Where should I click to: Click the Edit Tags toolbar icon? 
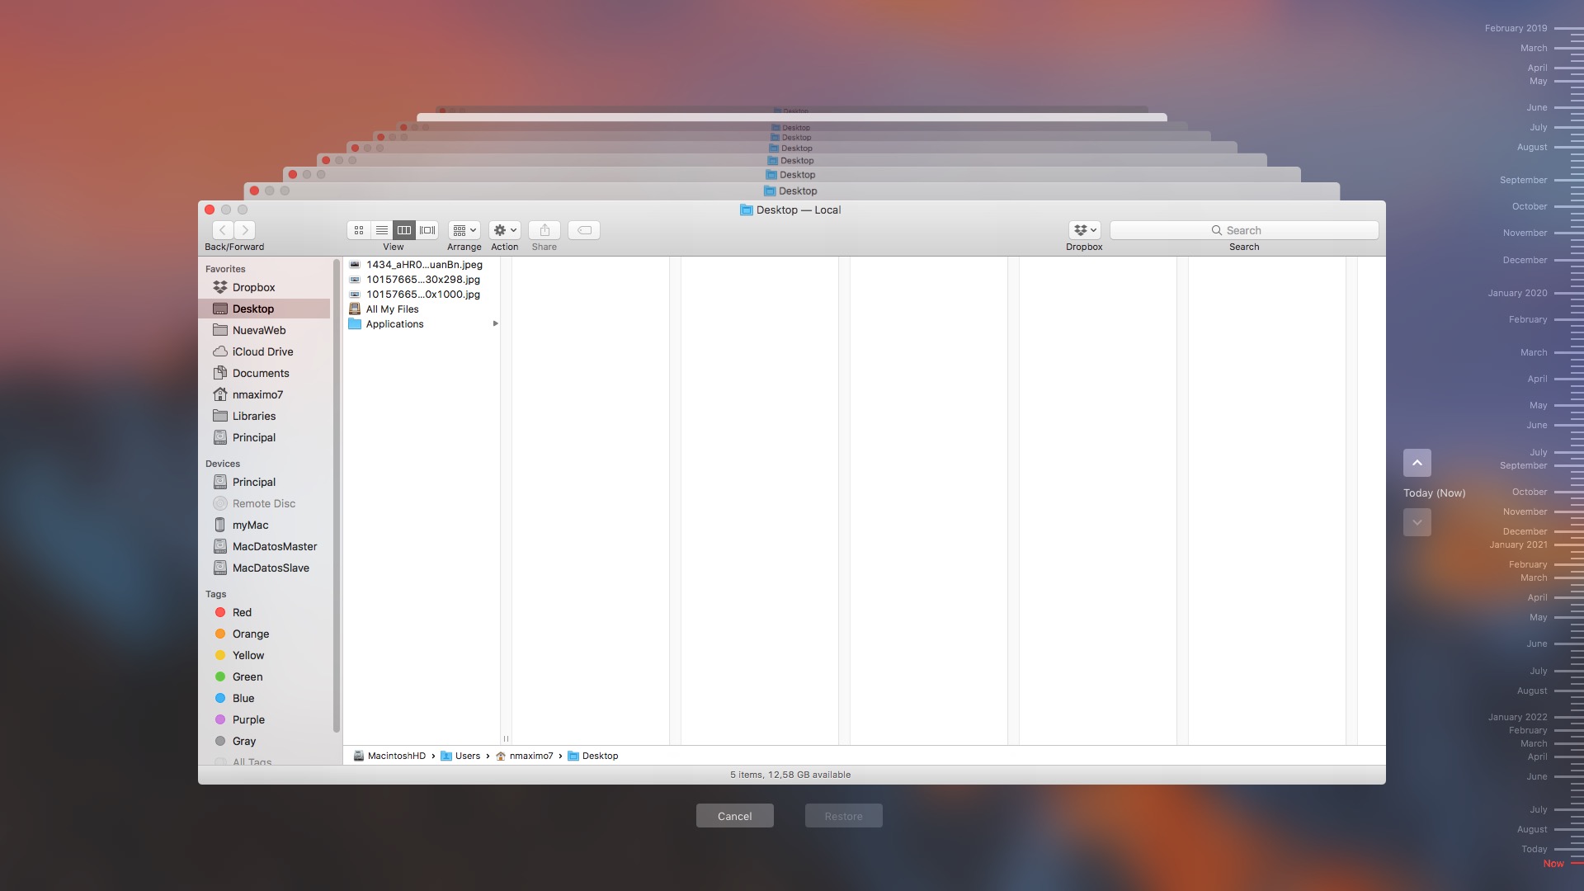click(x=584, y=230)
